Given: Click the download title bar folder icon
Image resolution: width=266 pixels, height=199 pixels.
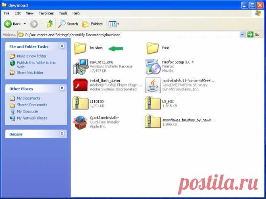Looking at the screenshot, I should point(4,5).
